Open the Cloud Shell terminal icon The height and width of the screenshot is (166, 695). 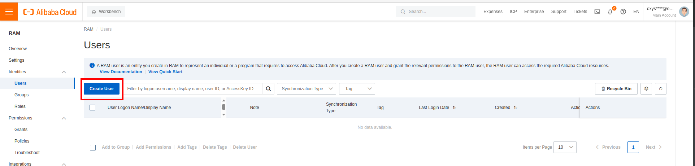597,12
